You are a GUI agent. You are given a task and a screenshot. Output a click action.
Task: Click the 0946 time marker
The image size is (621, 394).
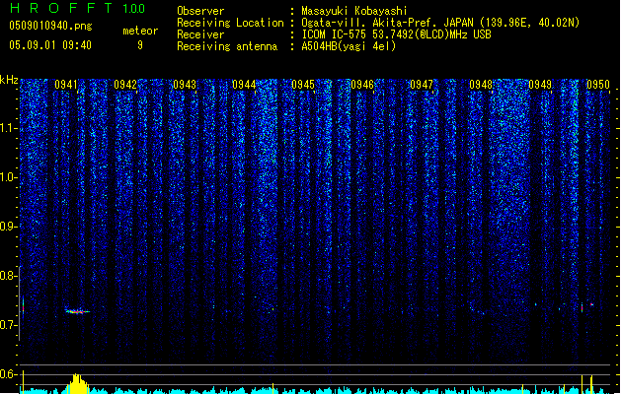(x=362, y=85)
